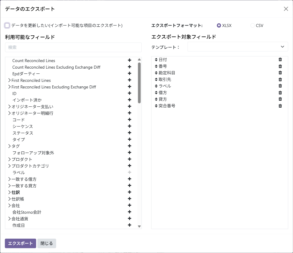293x253 pixels.
Task: Close the export dialog with X
Action: click(286, 9)
